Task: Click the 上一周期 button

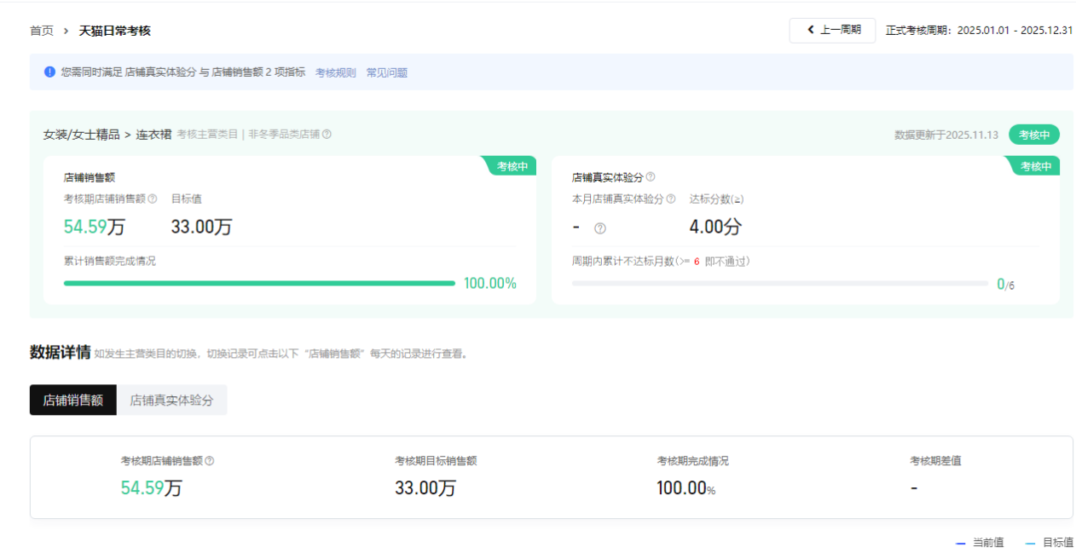Action: point(832,30)
